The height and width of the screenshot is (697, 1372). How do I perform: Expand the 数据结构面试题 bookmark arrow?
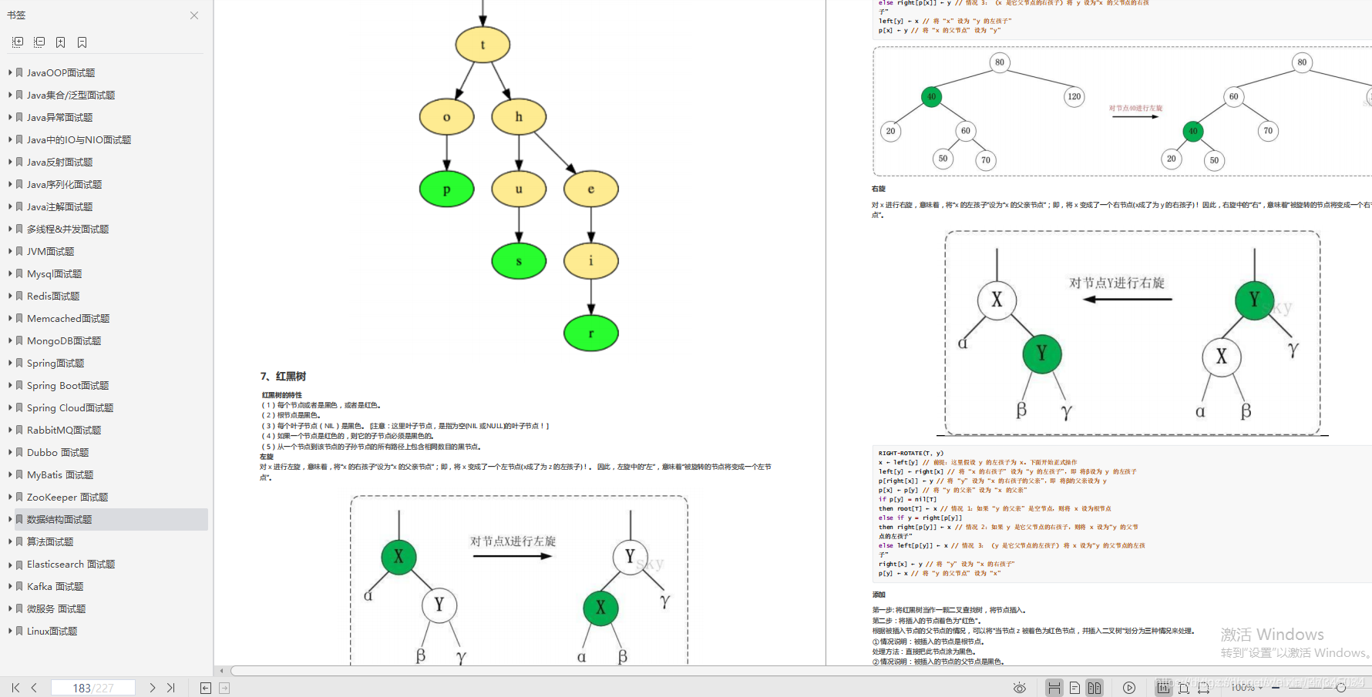coord(10,519)
